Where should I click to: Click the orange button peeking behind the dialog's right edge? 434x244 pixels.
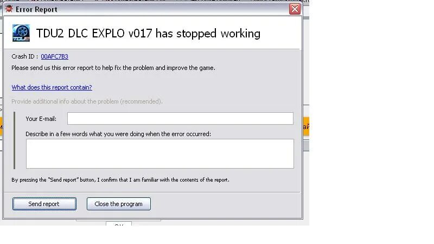click(306, 126)
